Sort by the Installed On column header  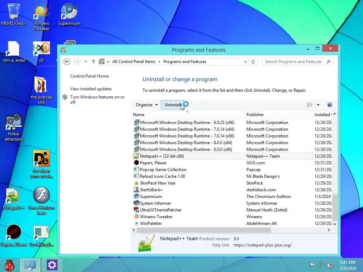322,115
